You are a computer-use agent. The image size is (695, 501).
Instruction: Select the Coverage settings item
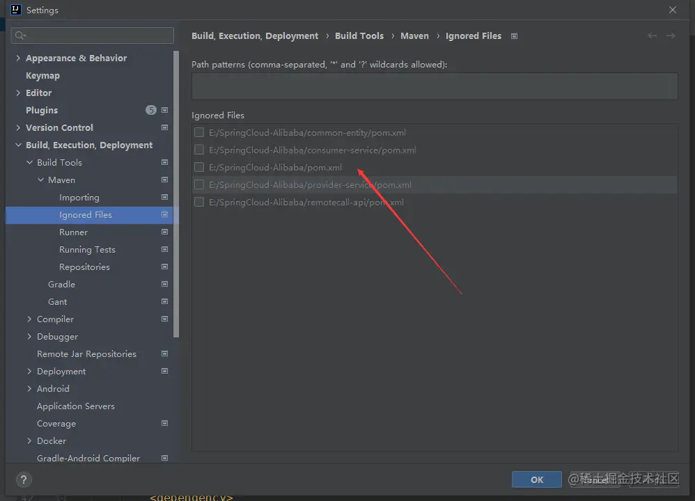click(56, 424)
